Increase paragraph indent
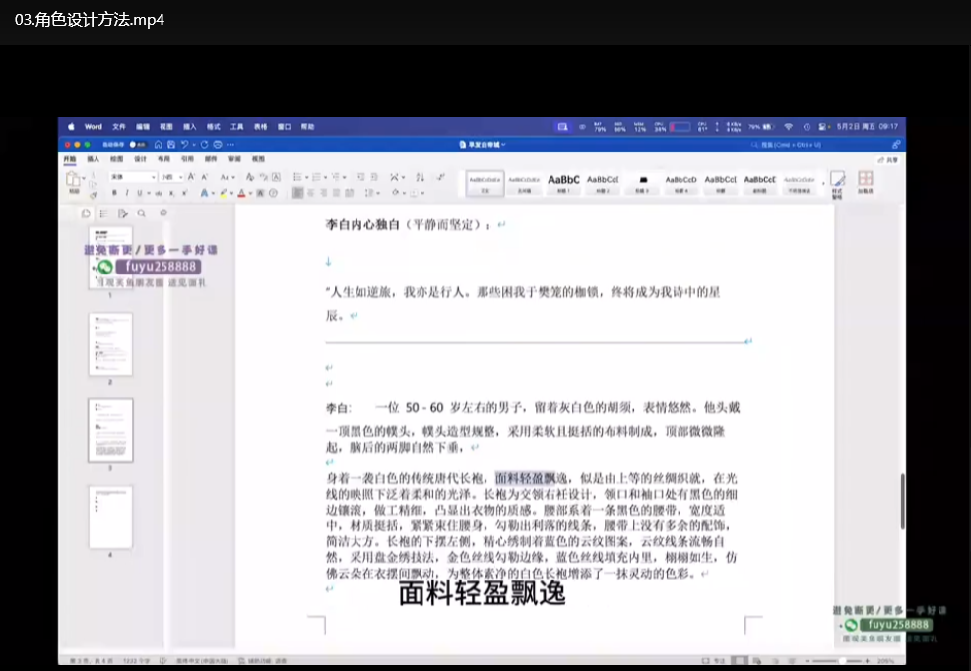Screen dimensions: 971x671 pos(374,177)
